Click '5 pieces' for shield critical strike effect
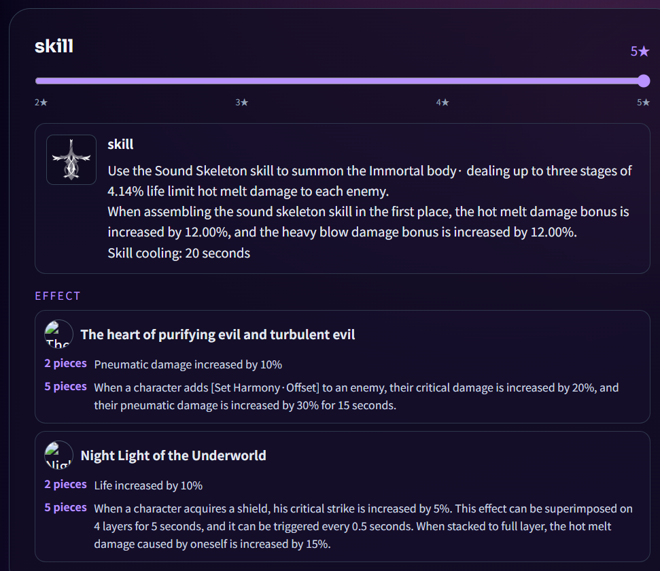The image size is (660, 571). [66, 507]
